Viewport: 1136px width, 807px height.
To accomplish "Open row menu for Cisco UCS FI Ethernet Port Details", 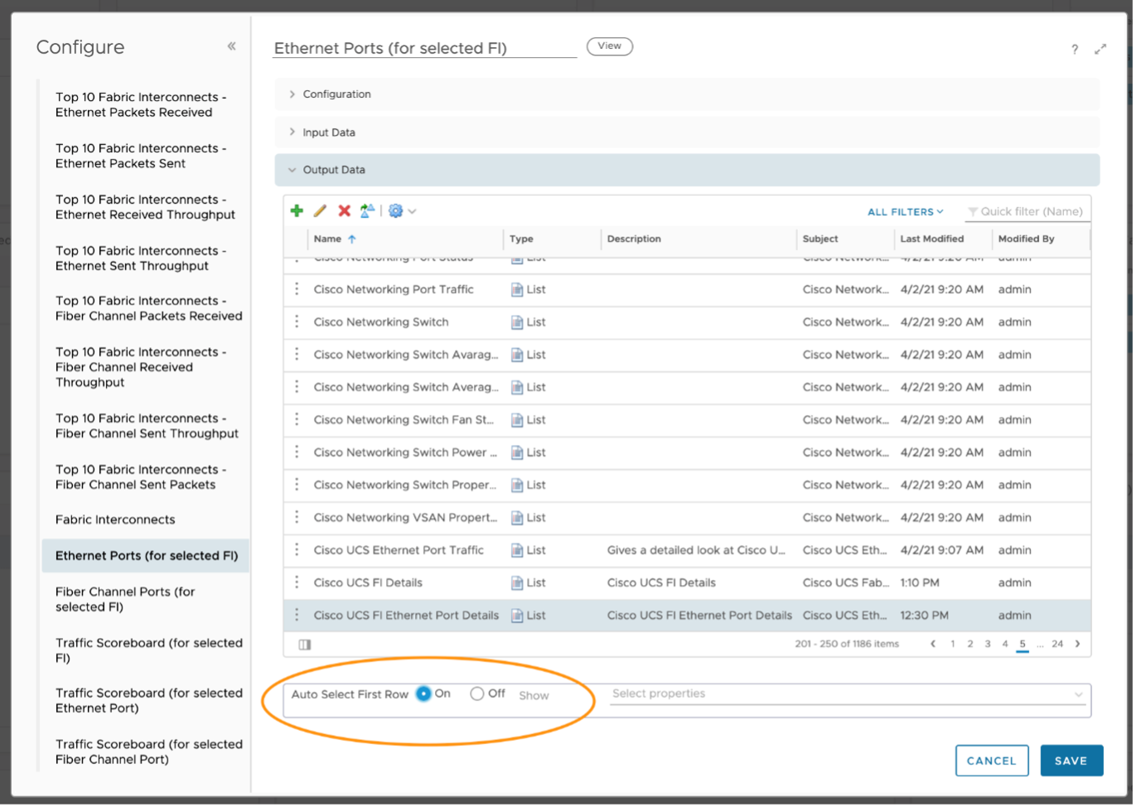I will 297,615.
